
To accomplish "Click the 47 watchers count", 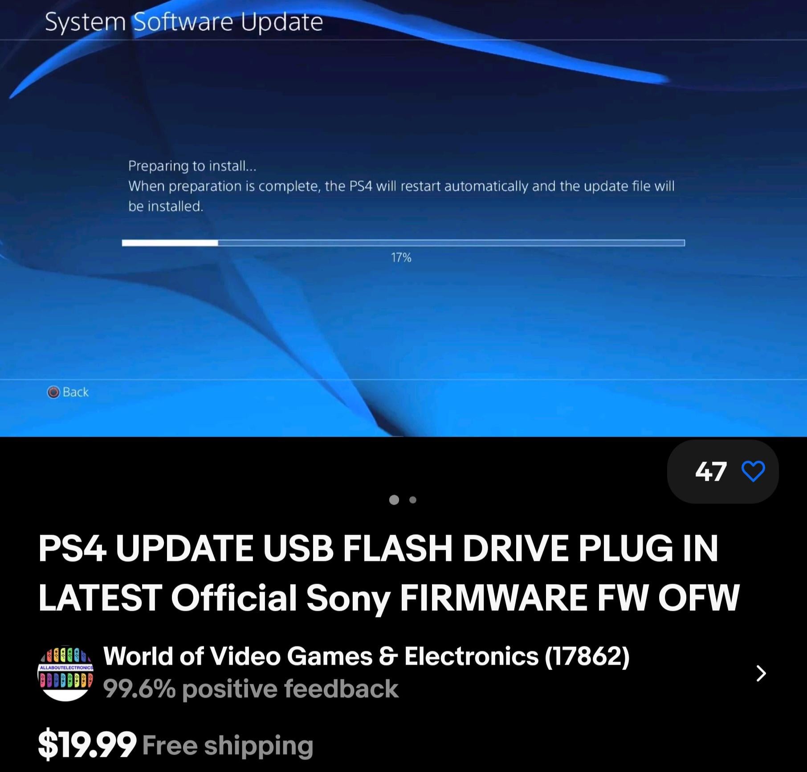I will (711, 471).
